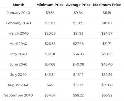Select the $40.08 average price cell
Screen dimensions: 124x101
coord(78,64)
